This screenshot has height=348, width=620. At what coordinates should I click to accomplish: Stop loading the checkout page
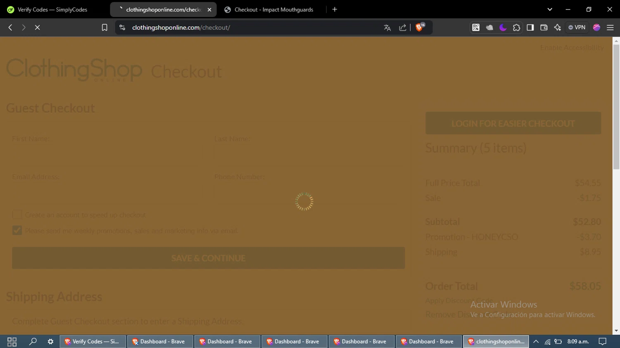(x=37, y=28)
